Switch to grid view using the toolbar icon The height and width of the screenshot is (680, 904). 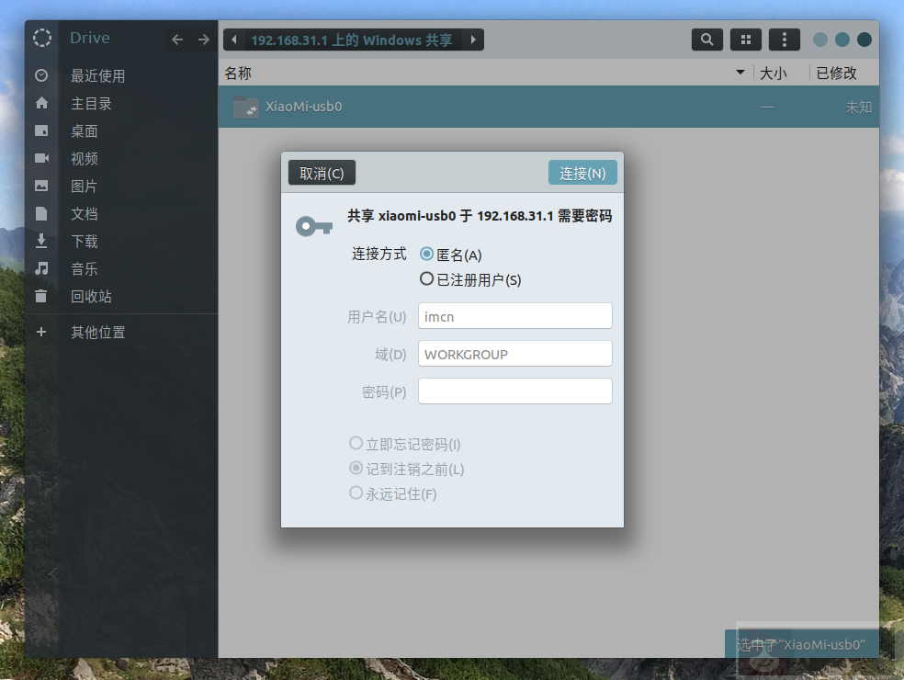pyautogui.click(x=745, y=39)
